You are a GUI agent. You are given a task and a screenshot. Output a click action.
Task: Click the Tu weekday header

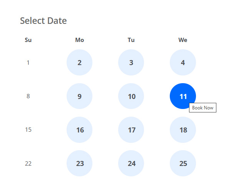(x=131, y=40)
